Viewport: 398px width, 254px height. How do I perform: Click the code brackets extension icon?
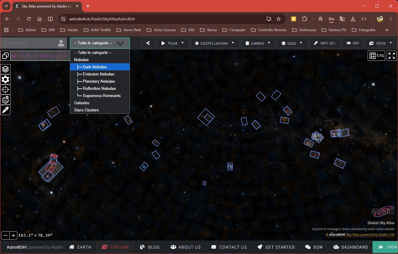364,19
